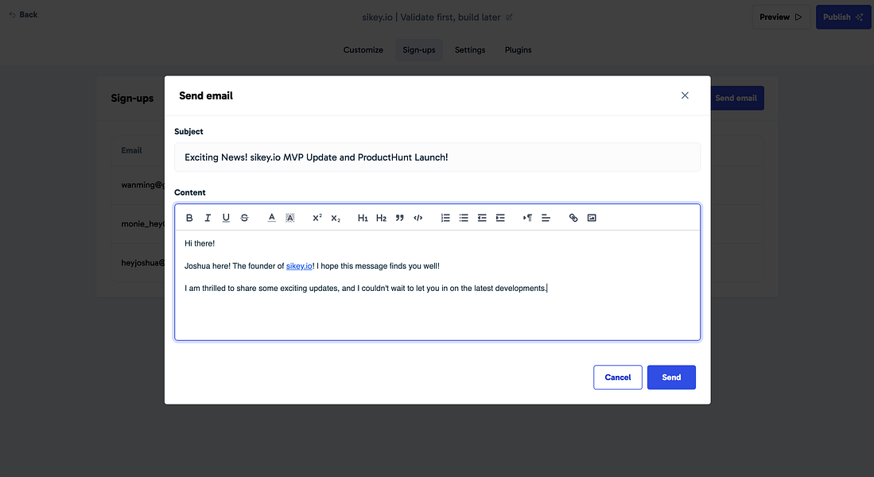The width and height of the screenshot is (874, 477).
Task: Apply superscript formatting
Action: (317, 218)
